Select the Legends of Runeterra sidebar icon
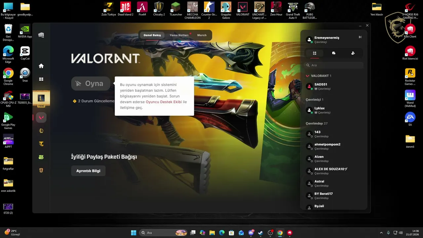The height and width of the screenshot is (238, 423). click(41, 170)
